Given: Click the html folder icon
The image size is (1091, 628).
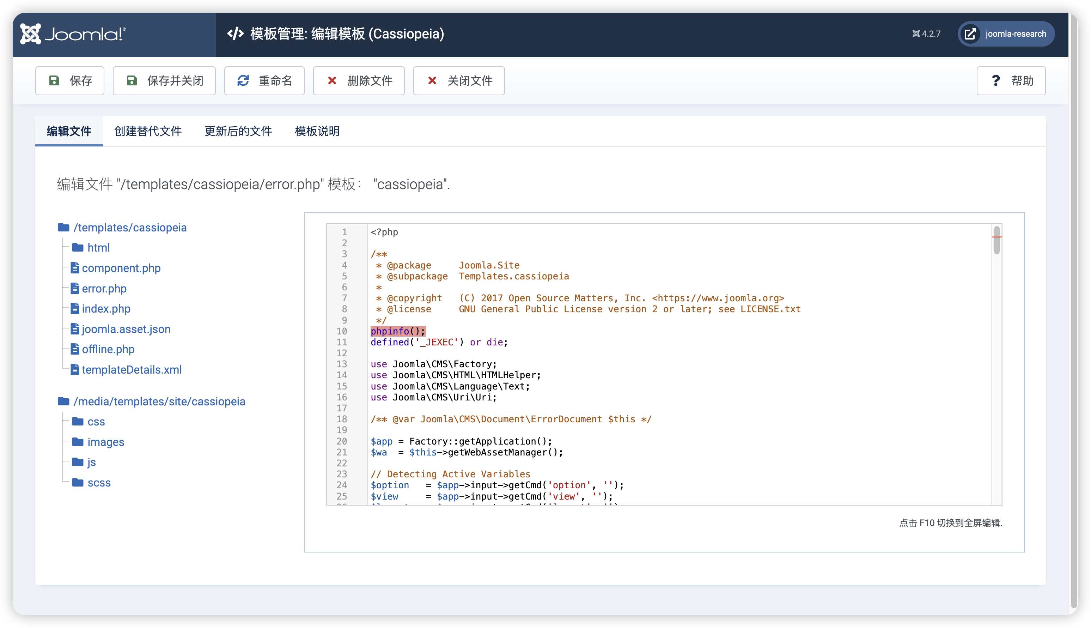Looking at the screenshot, I should (x=78, y=248).
